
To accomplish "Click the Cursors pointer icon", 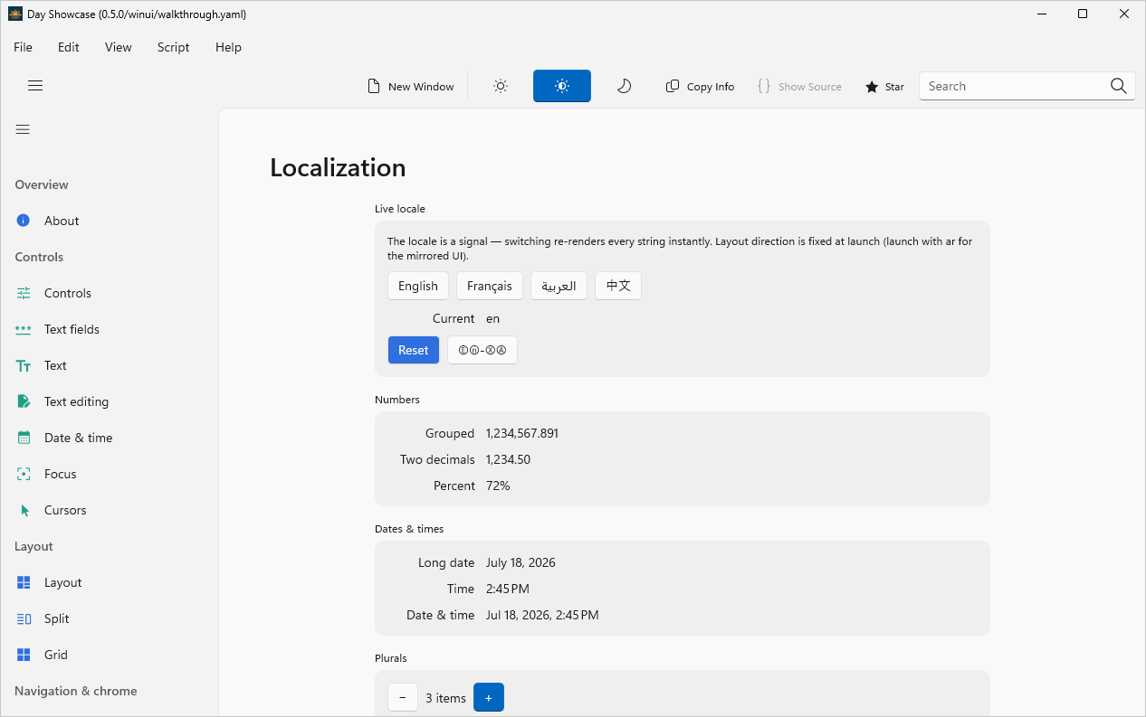I will (24, 510).
